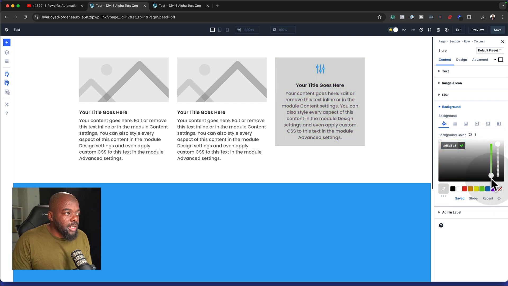Image resolution: width=508 pixels, height=286 pixels.
Task: Choose the red color swatch
Action: coord(464,189)
